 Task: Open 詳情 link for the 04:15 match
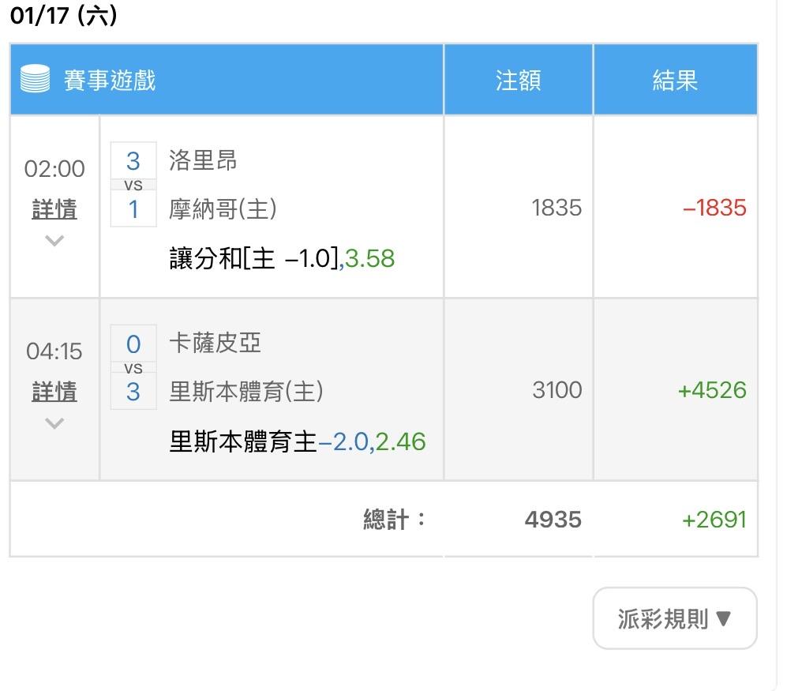pyautogui.click(x=54, y=391)
